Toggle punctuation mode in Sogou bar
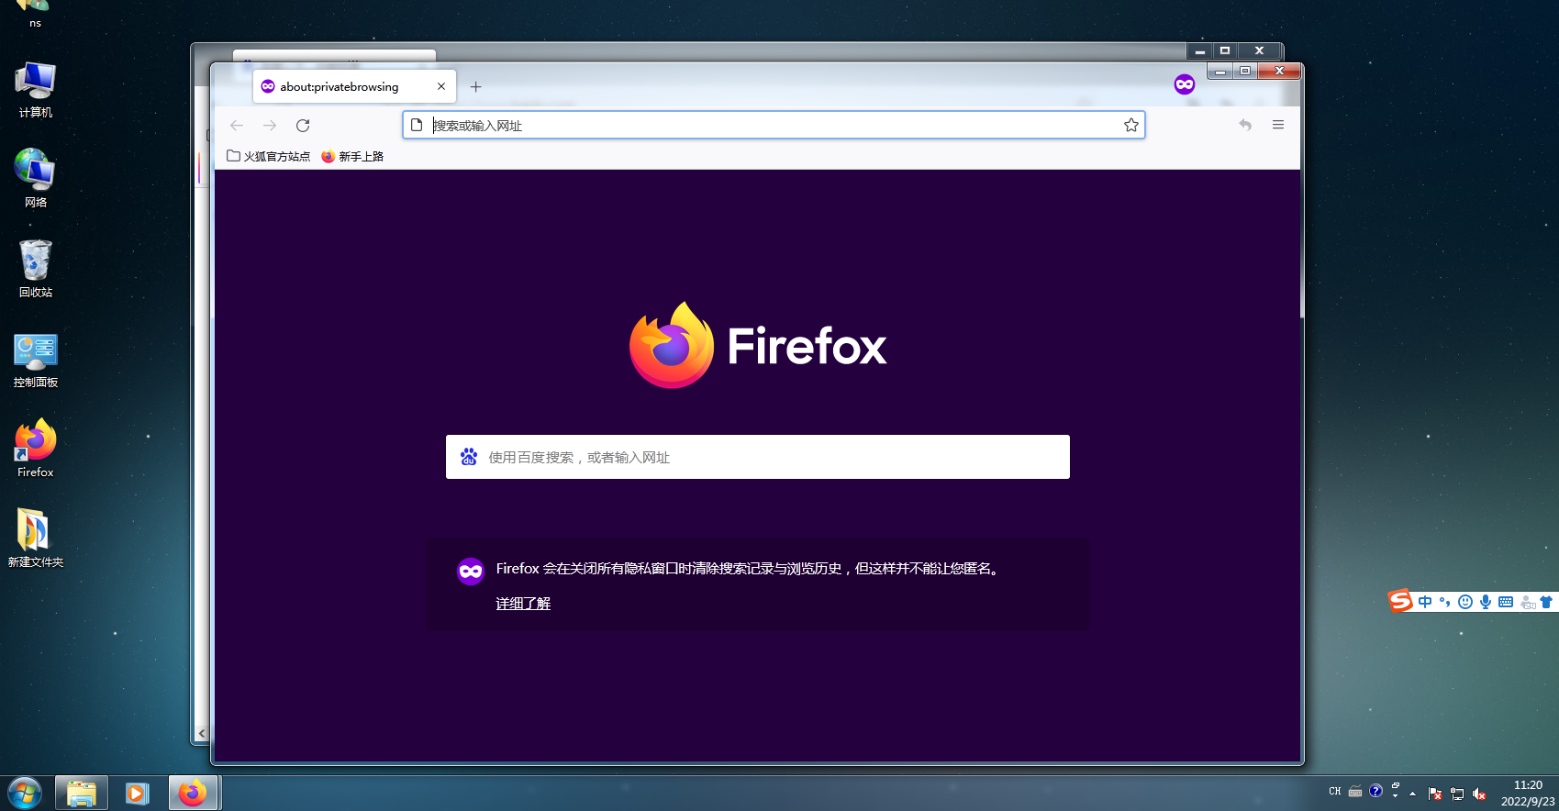 coord(1445,602)
